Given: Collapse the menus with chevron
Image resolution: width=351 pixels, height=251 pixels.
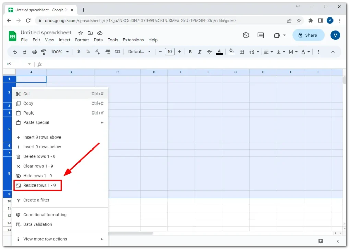Looking at the screenshot, I should 333,52.
